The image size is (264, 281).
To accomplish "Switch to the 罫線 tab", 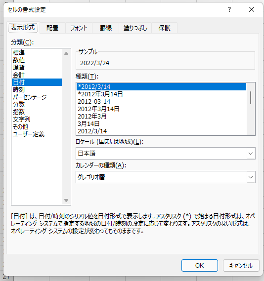I will pyautogui.click(x=106, y=28).
